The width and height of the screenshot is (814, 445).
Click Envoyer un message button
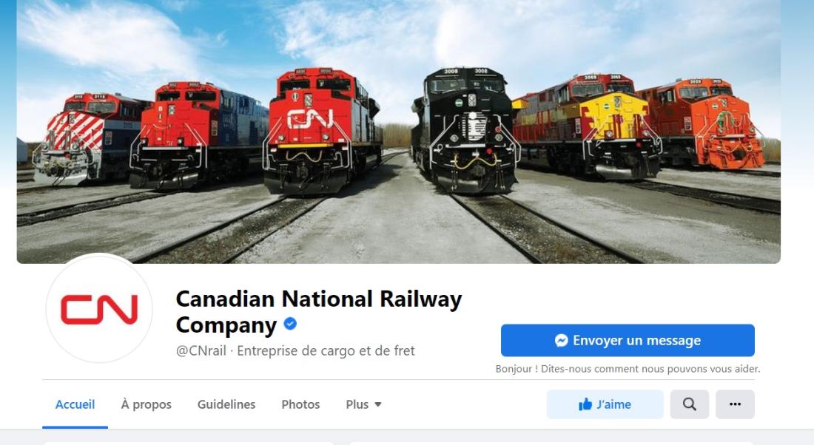click(x=628, y=340)
